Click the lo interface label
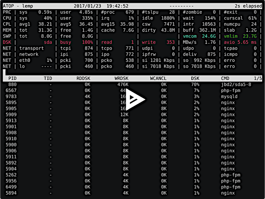This screenshot has width=265, height=199. tap(22, 66)
